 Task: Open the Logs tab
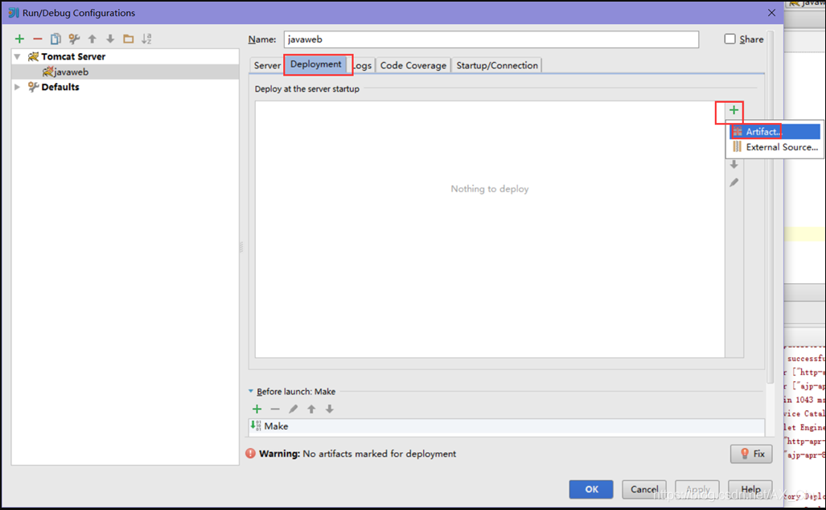point(363,65)
